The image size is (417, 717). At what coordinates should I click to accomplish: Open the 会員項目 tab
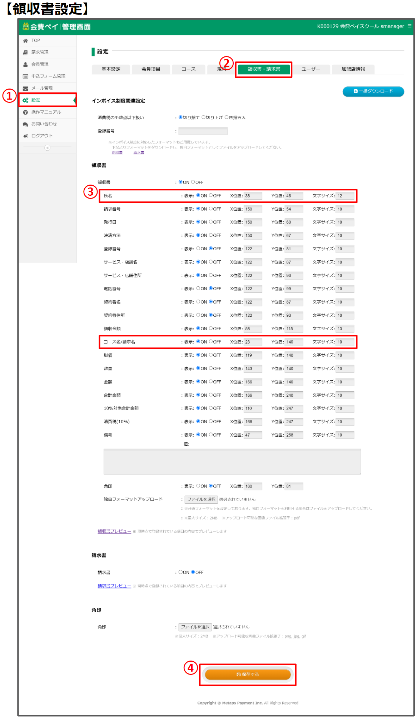[151, 69]
